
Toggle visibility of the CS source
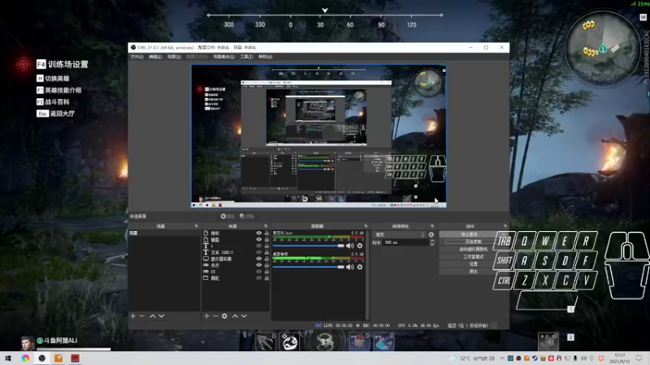click(x=259, y=272)
